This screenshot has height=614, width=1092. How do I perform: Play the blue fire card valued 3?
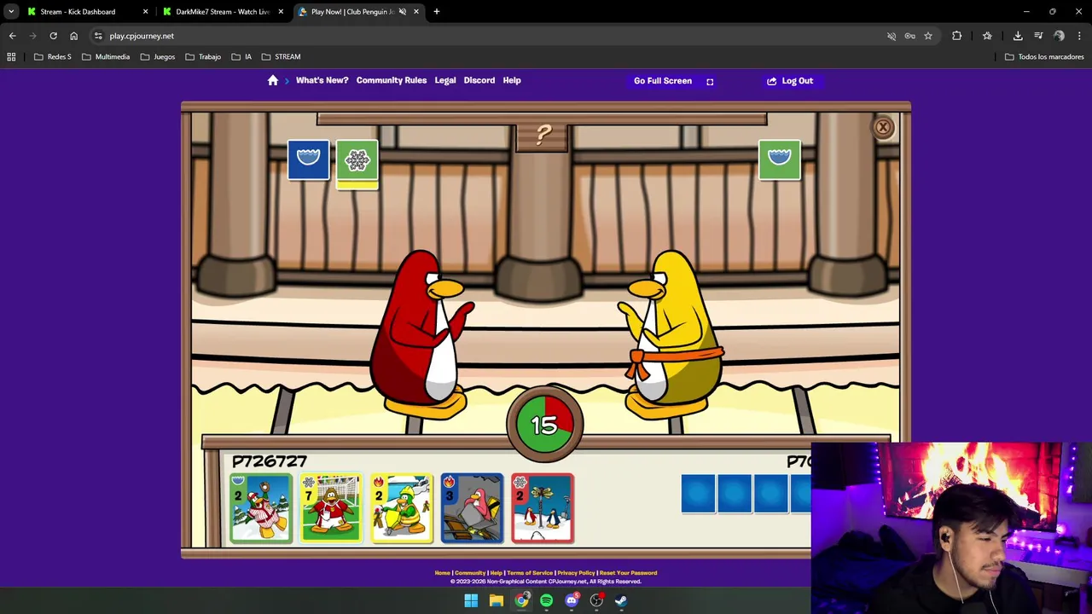[473, 508]
